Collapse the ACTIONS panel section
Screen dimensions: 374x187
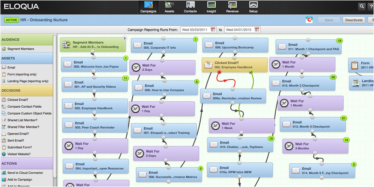point(26,164)
